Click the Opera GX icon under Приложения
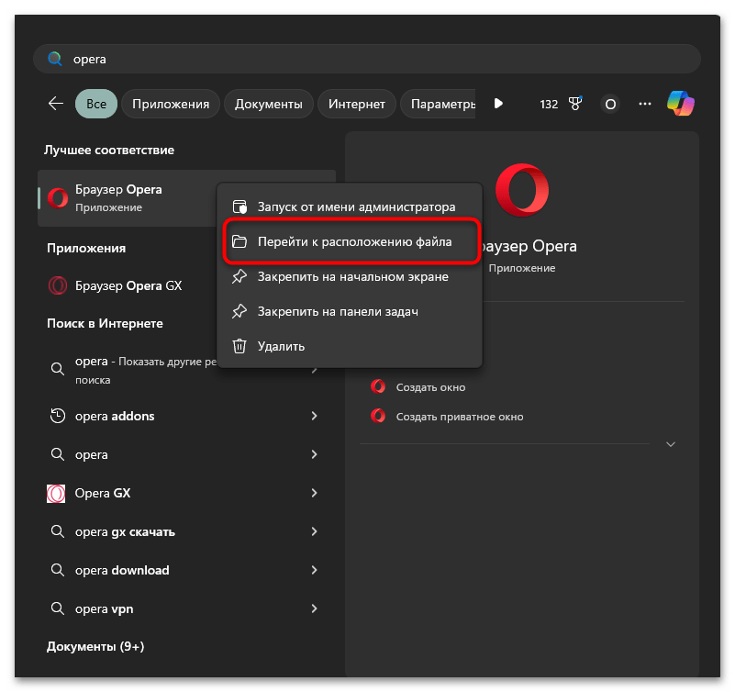This screenshot has width=735, height=692. coord(58,285)
